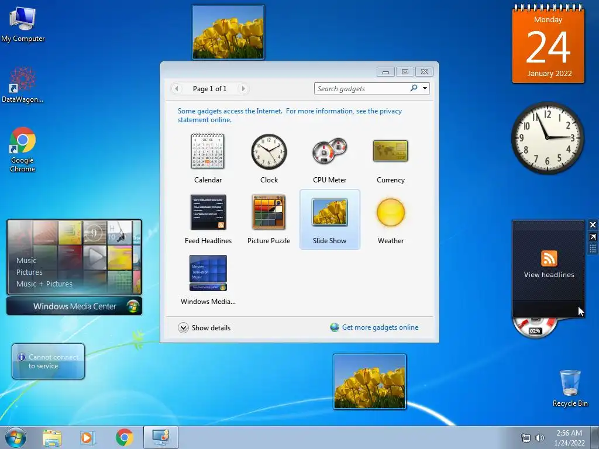Click the Feed Headlines gadget drag handle
This screenshot has height=449, width=599.
(x=593, y=249)
